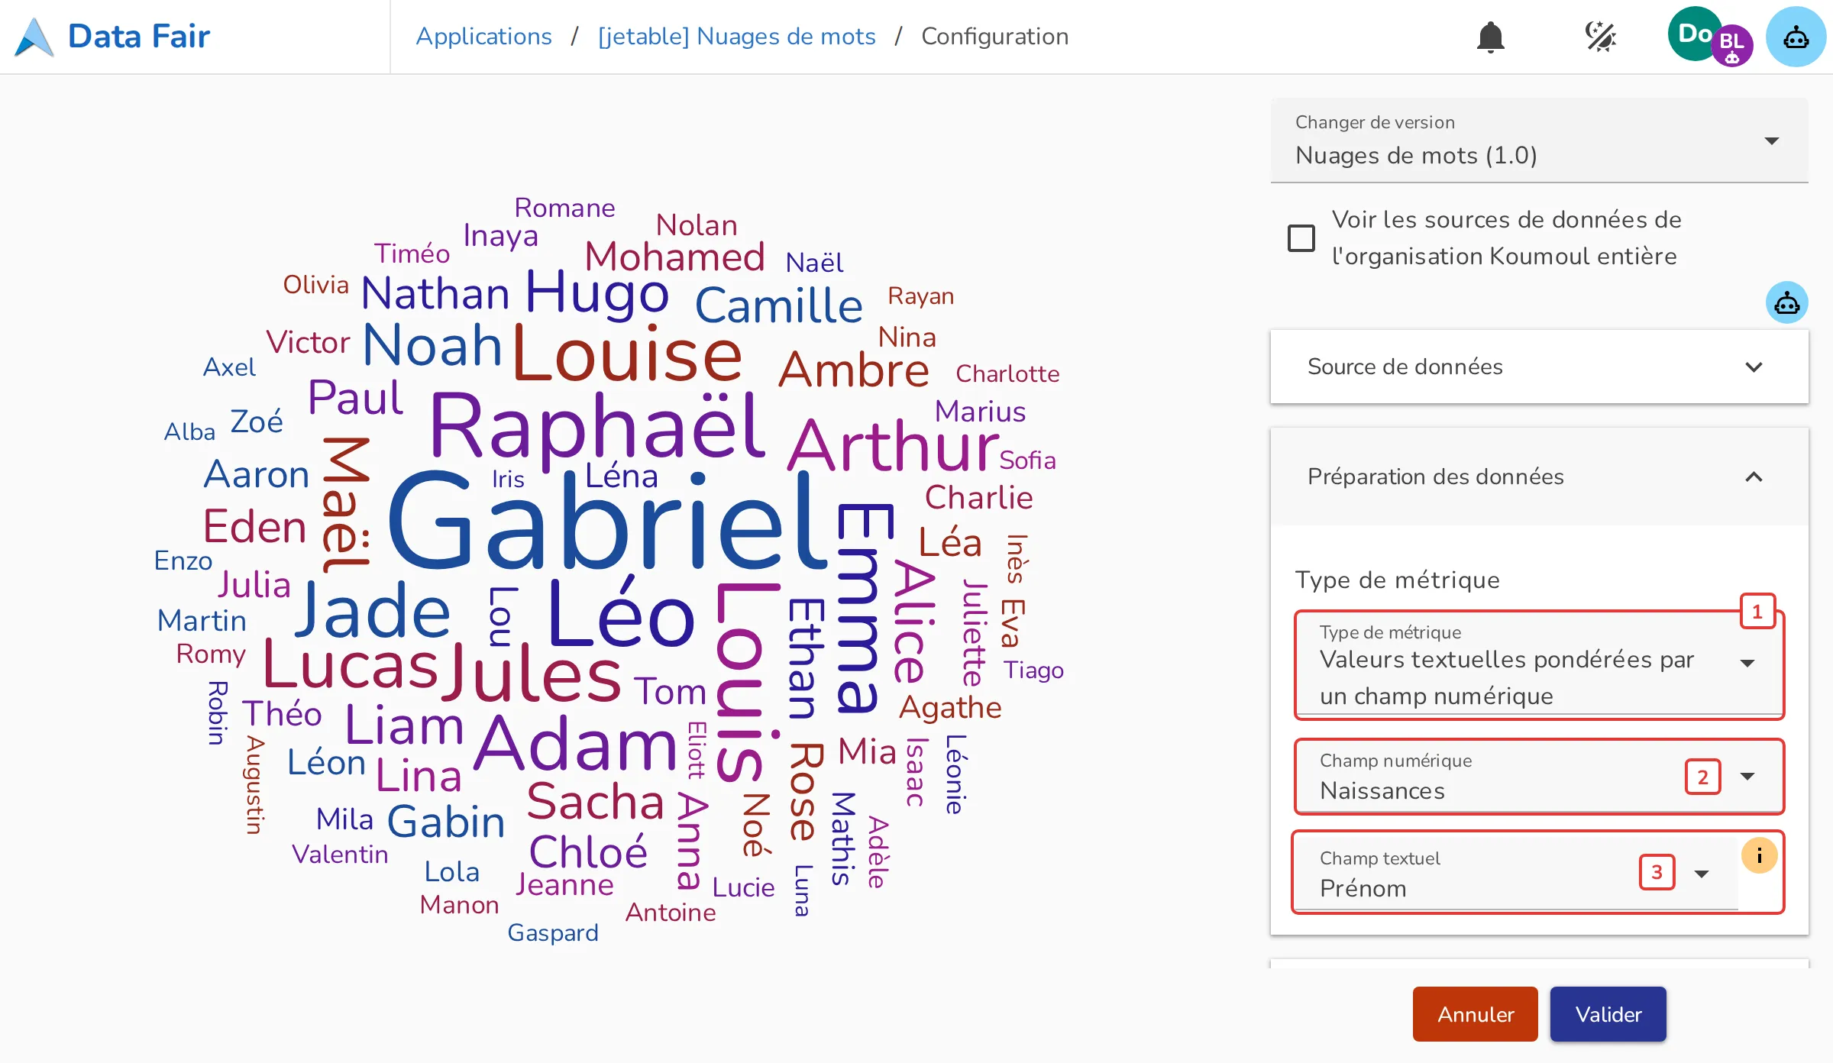Click the Annuler button

[x=1475, y=1014]
